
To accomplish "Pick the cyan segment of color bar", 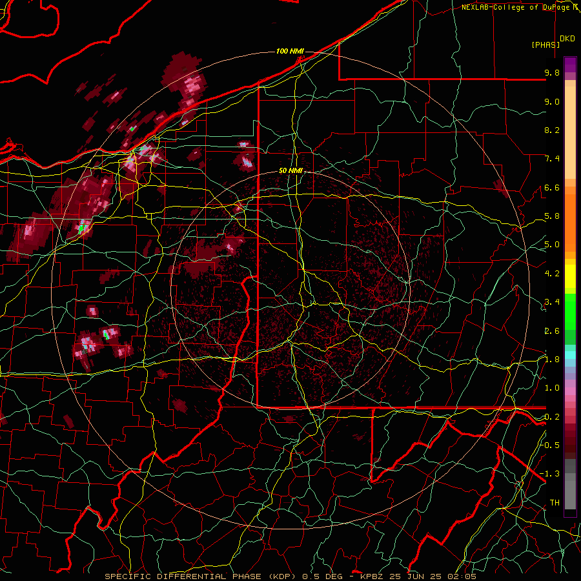I will pos(570,354).
